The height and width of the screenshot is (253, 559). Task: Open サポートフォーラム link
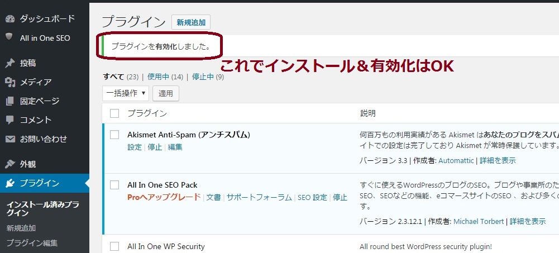point(259,197)
